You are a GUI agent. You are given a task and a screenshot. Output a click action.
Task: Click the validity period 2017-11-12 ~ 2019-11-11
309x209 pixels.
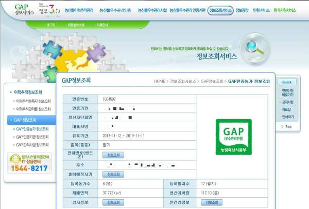124,136
